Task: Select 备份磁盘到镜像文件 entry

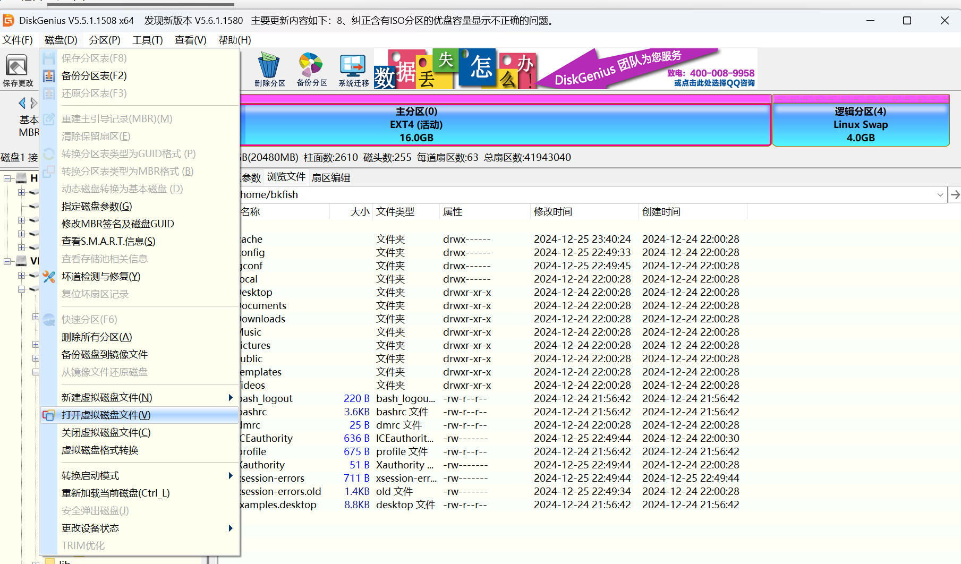Action: 140,355
